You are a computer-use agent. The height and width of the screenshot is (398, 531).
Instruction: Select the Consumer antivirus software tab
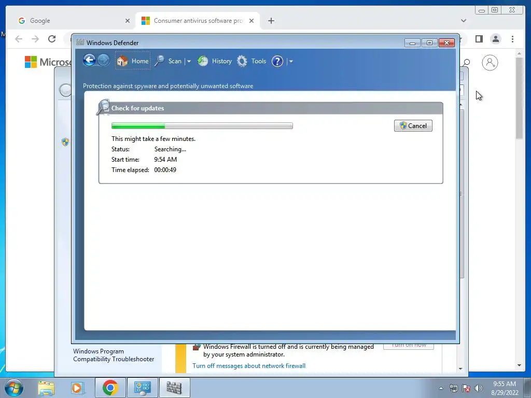[x=198, y=21]
